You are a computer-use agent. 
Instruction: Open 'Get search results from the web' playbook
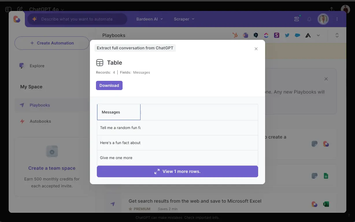coord(195,201)
